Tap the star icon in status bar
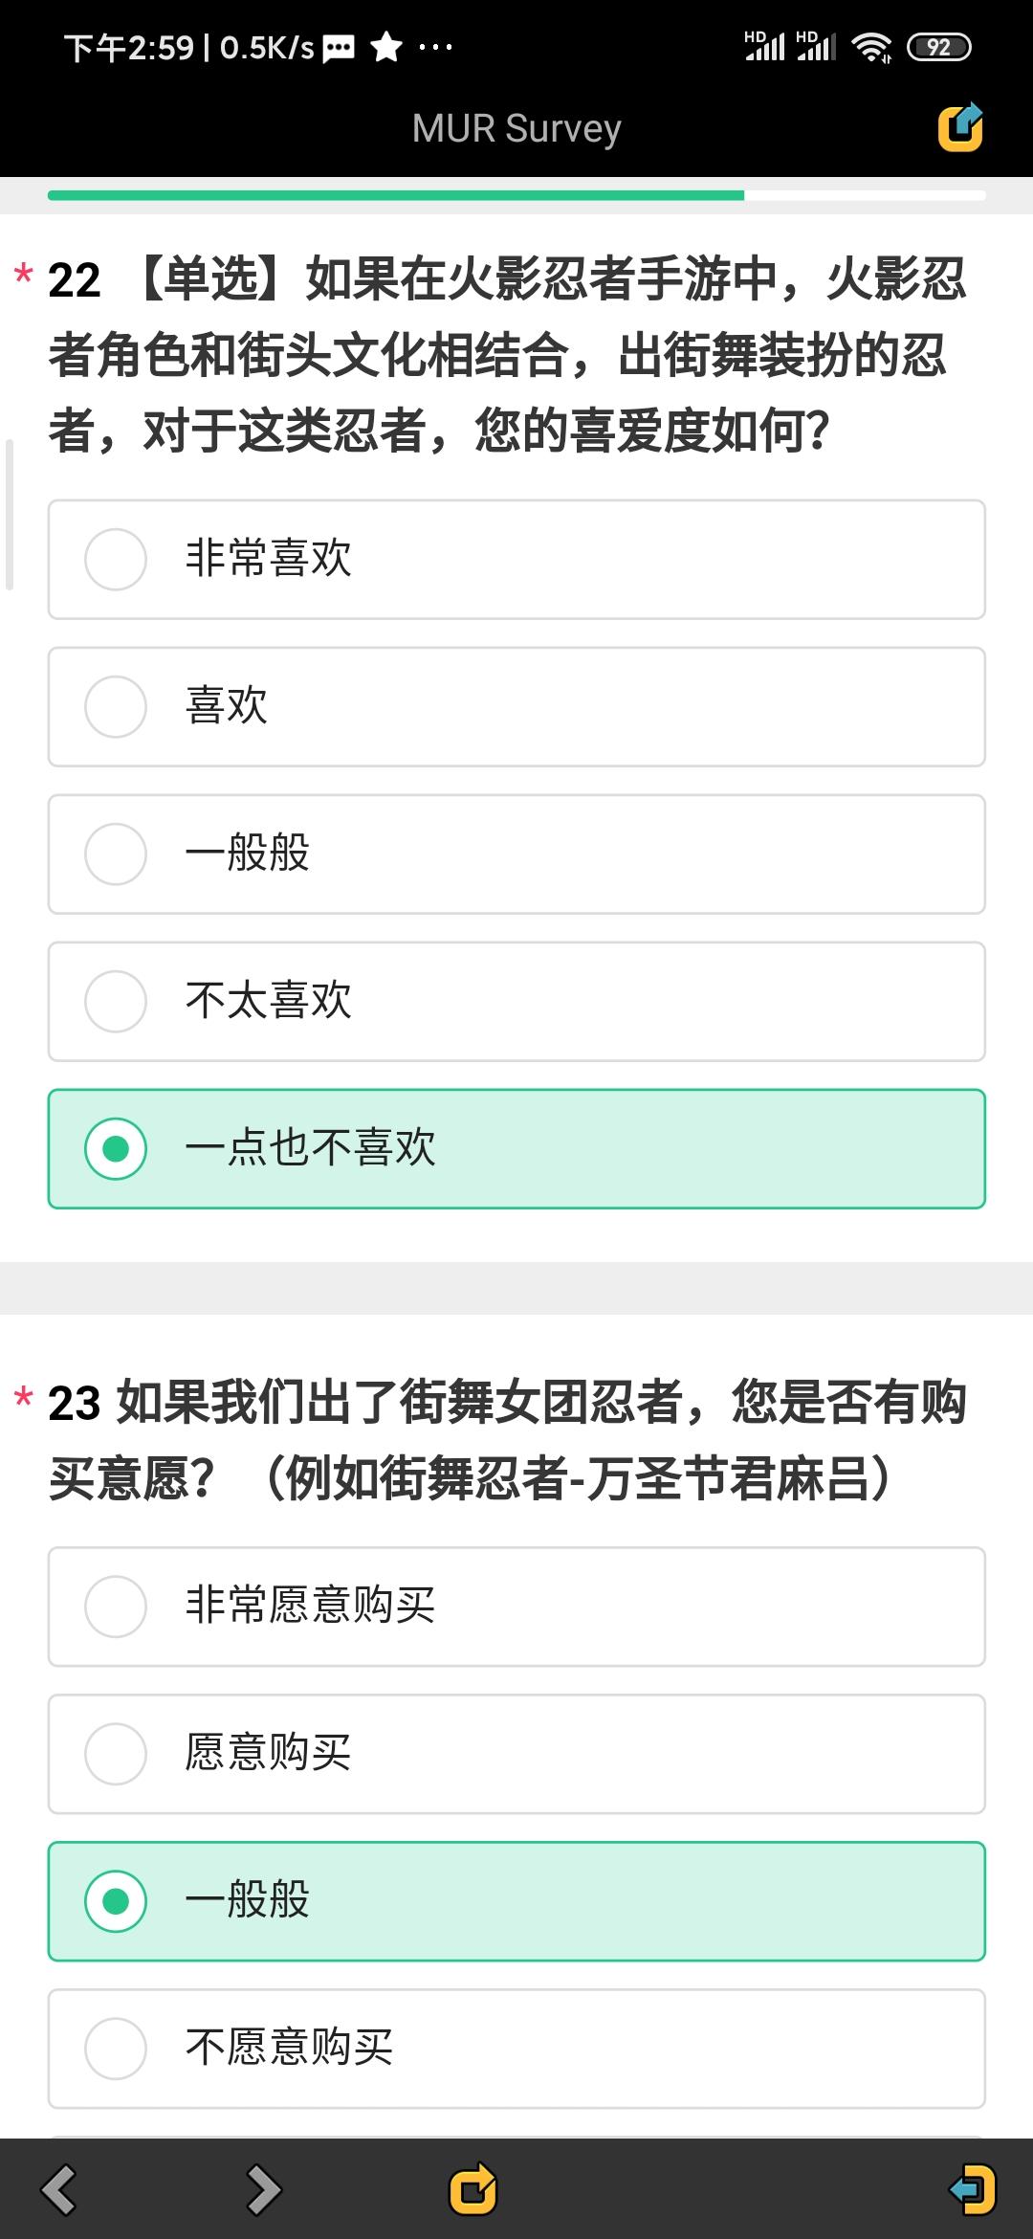This screenshot has height=2239, width=1033. 386,46
